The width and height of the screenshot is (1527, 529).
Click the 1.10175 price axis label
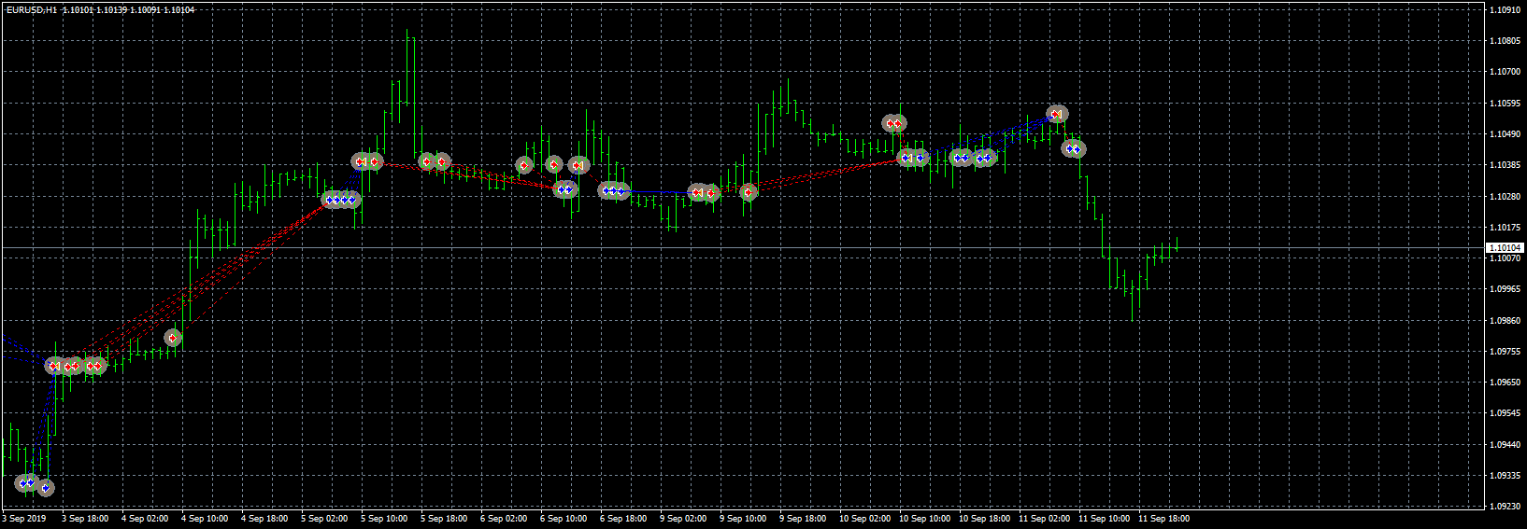pos(1504,227)
